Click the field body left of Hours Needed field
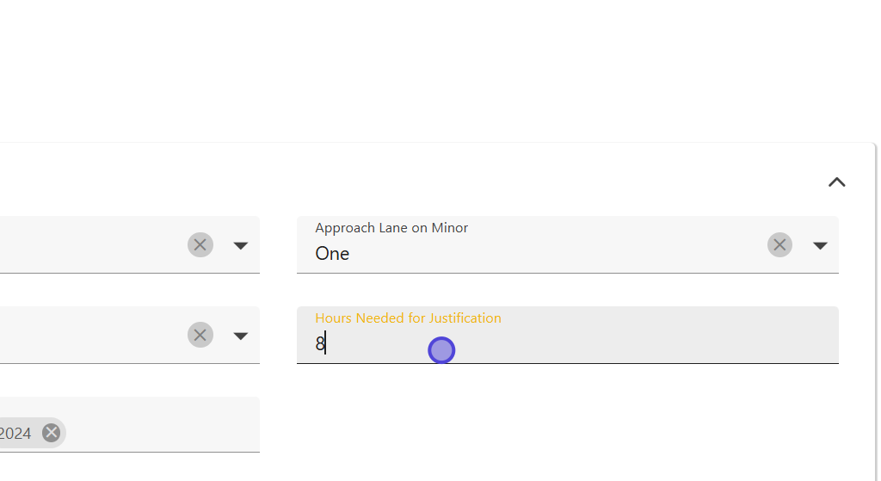Viewport: 881px width, 481px height. click(86, 336)
